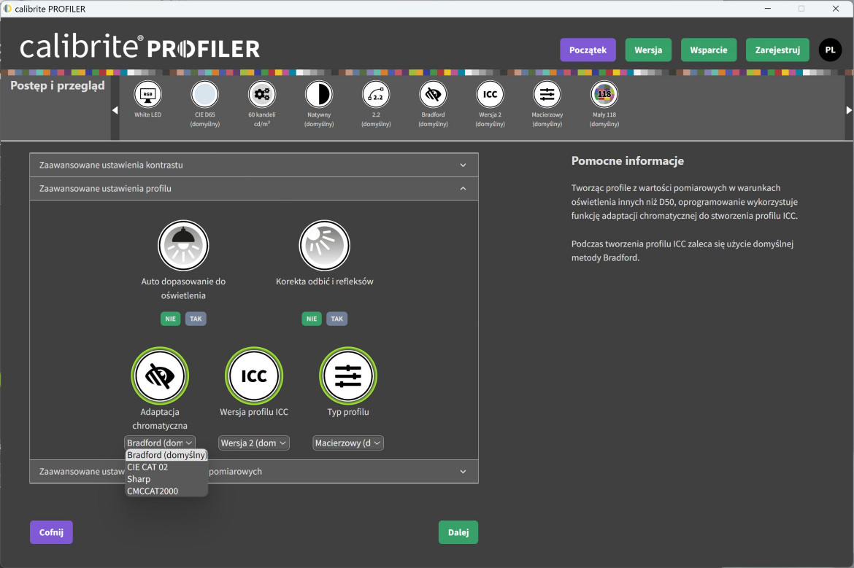Set Korekta odbić i refleksów to NIE
854x568 pixels.
tap(312, 319)
